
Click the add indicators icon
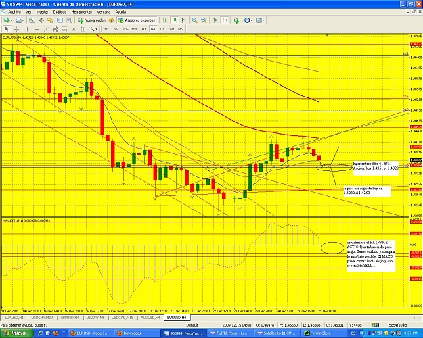point(236,20)
